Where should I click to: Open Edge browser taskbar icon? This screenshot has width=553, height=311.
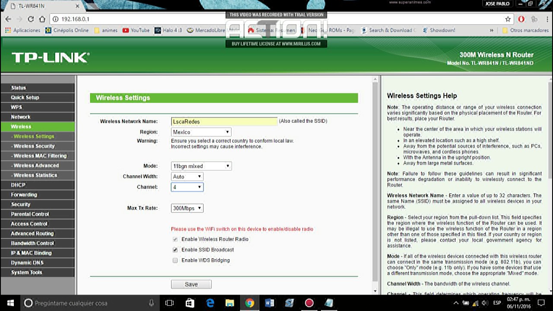tap(210, 303)
